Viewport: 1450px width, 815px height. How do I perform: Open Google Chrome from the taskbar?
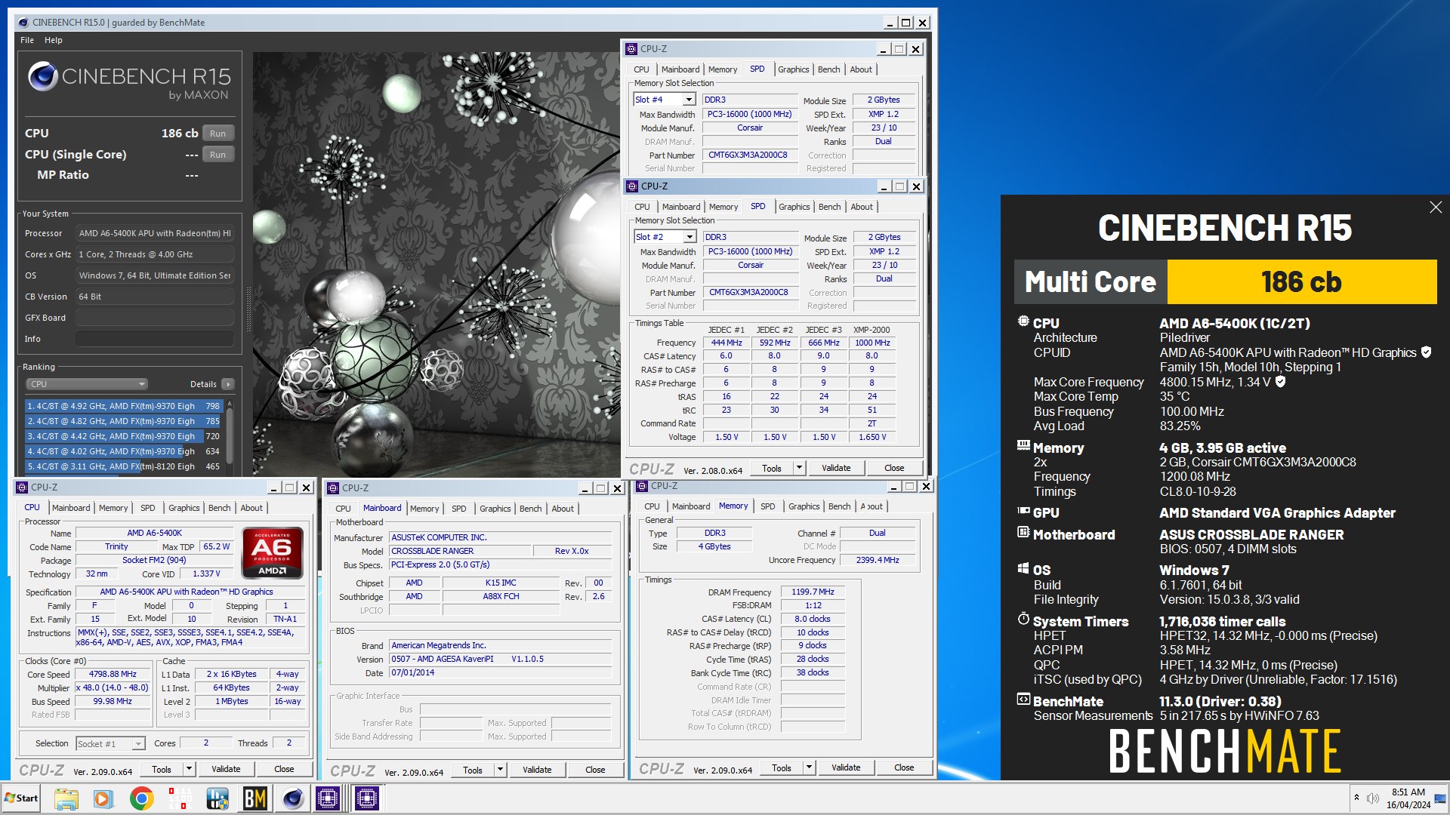coord(141,798)
